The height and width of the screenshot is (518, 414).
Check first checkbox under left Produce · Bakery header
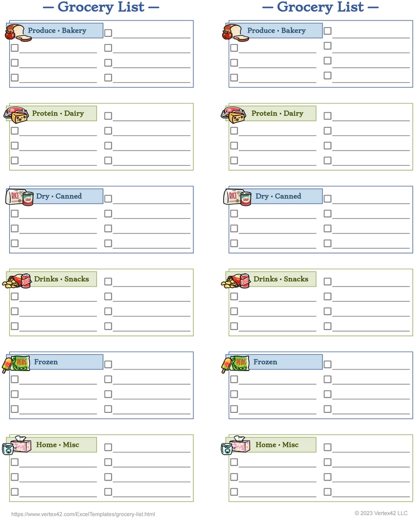15,48
